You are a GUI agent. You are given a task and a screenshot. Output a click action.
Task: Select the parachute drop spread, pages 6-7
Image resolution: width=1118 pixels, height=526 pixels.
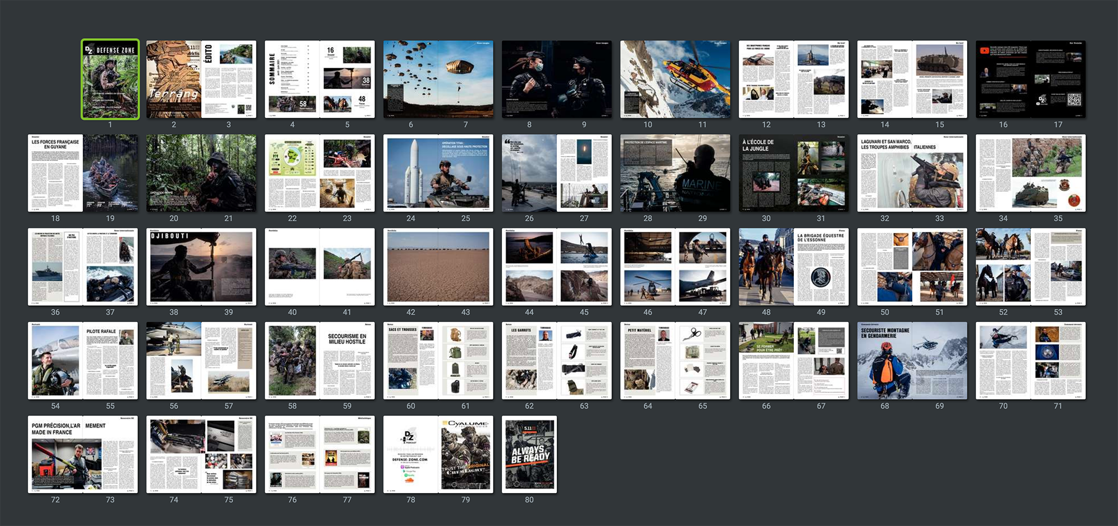(x=438, y=79)
